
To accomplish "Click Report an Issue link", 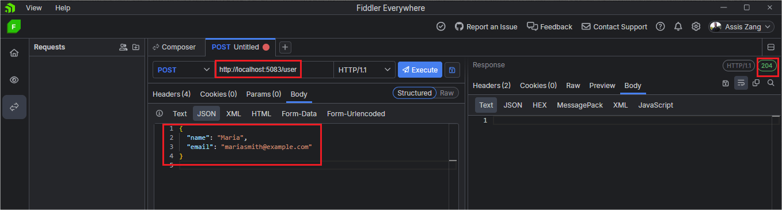I will point(486,26).
